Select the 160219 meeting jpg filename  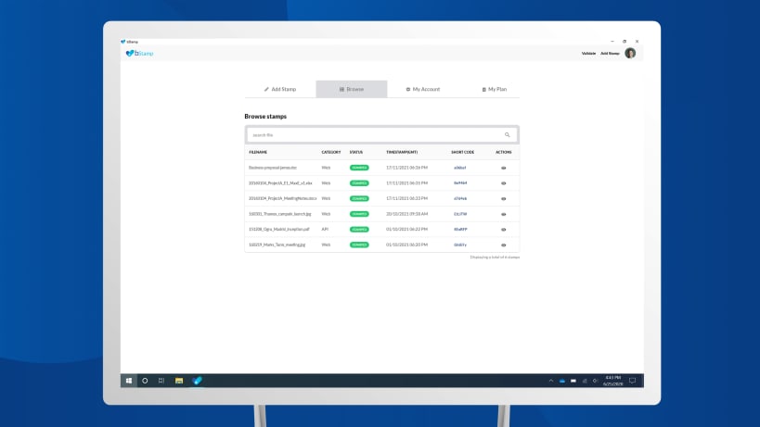click(x=277, y=245)
